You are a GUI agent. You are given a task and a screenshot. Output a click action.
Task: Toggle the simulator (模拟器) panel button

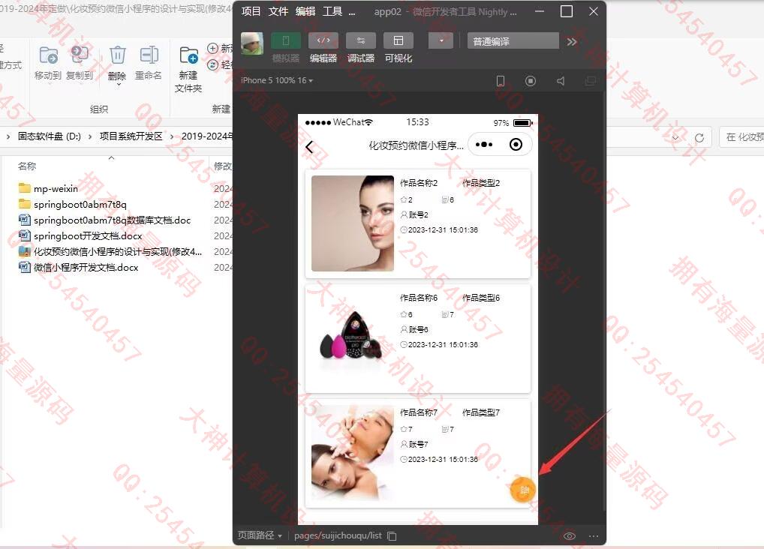(285, 41)
